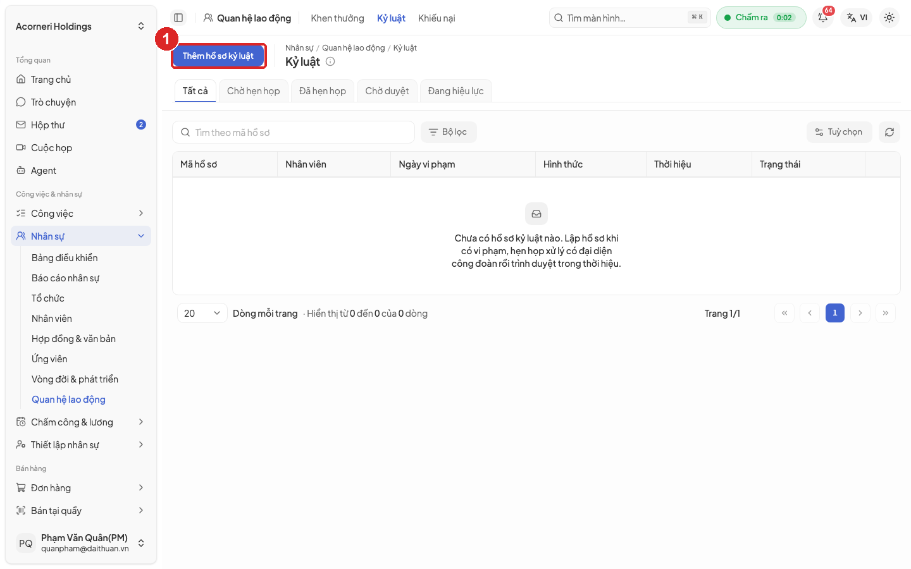
Task: Click the Tìm theo mã hồ sơ search field
Action: 294,132
